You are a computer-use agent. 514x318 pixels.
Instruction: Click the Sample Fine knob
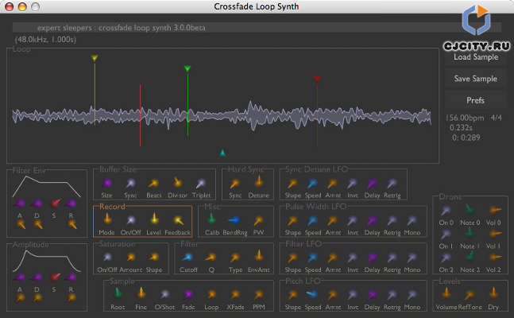(x=141, y=293)
